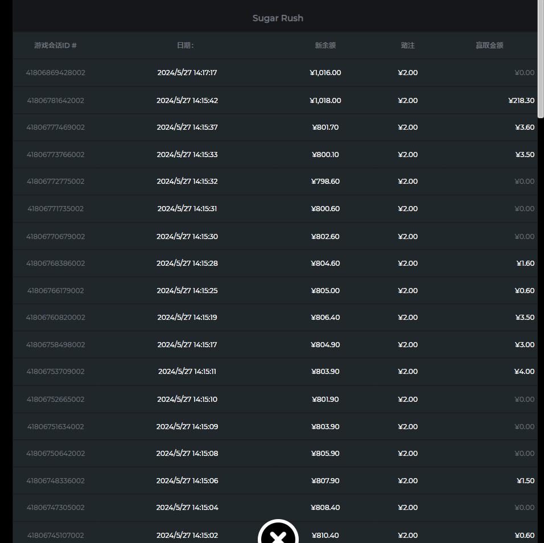This screenshot has height=543, width=544.
Task: Open session 41806748336002
Action: pyautogui.click(x=56, y=480)
